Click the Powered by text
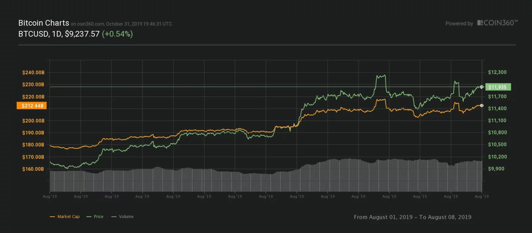 pos(459,23)
